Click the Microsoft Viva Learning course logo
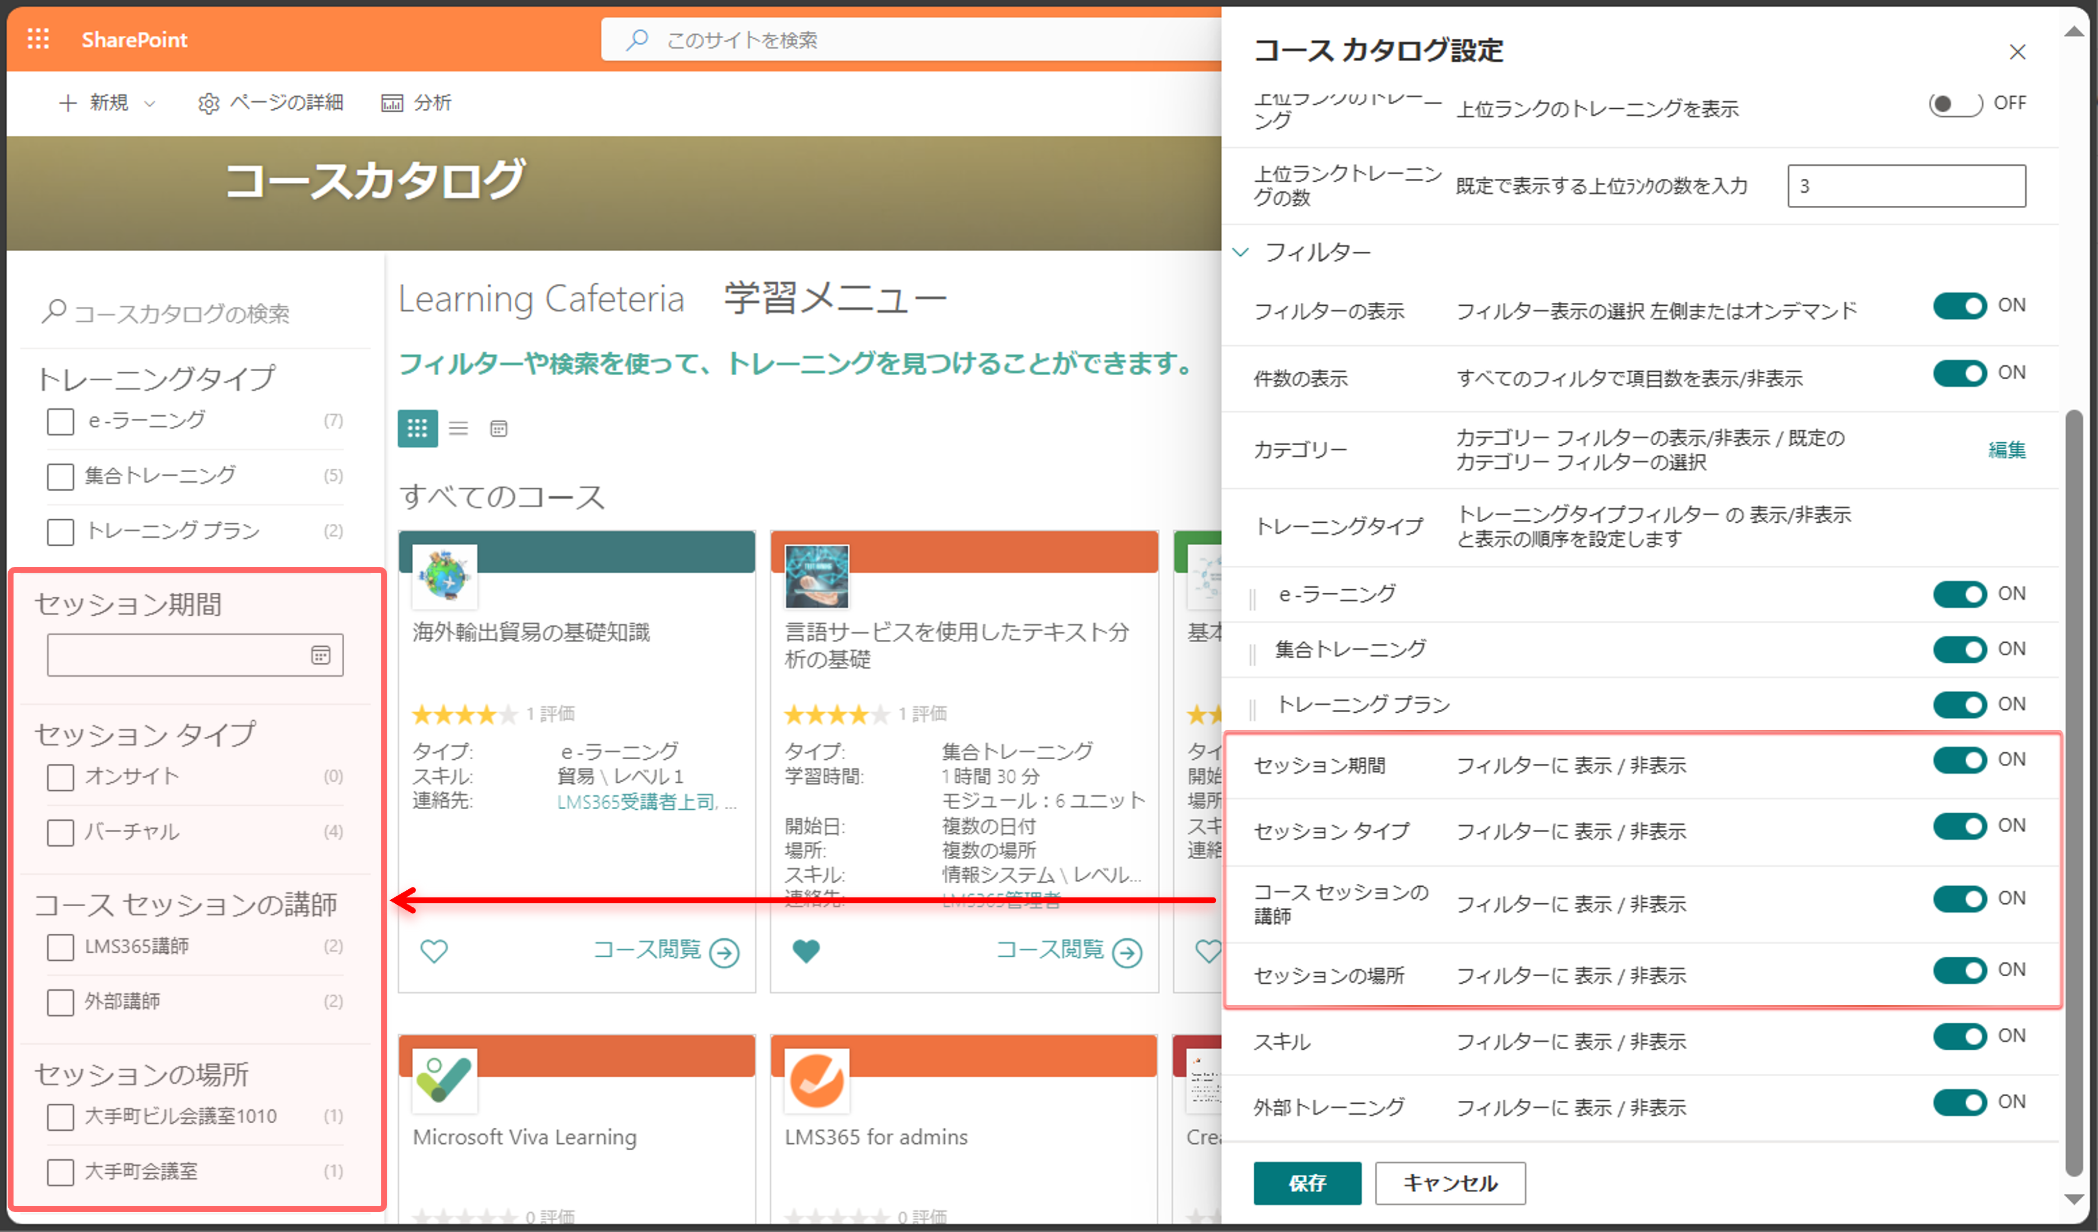The width and height of the screenshot is (2098, 1232). point(445,1080)
